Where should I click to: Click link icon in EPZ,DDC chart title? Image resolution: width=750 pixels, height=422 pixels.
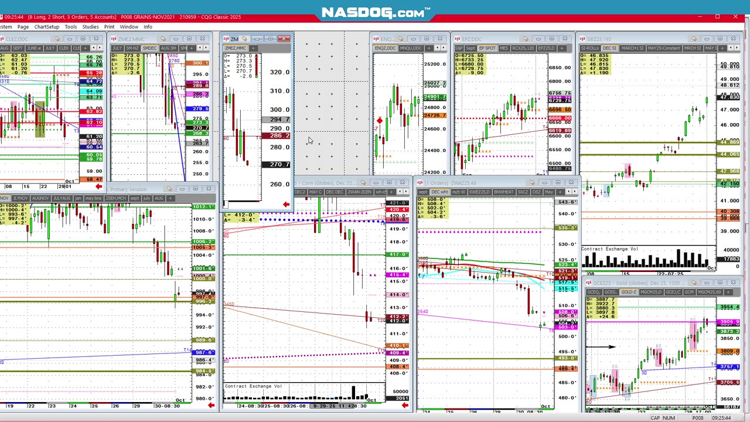526,39
